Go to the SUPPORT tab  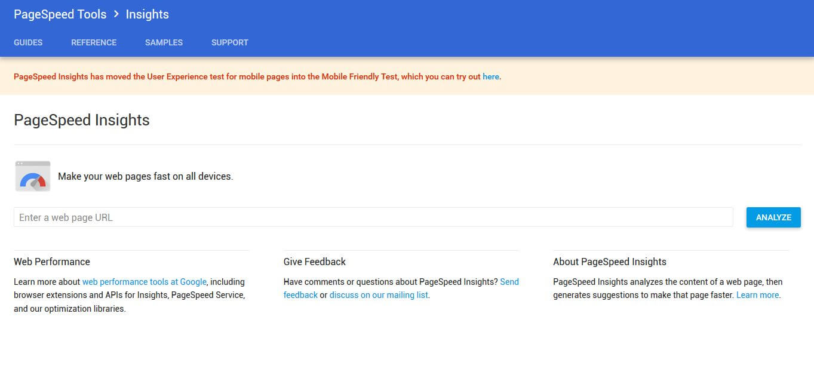[x=229, y=42]
